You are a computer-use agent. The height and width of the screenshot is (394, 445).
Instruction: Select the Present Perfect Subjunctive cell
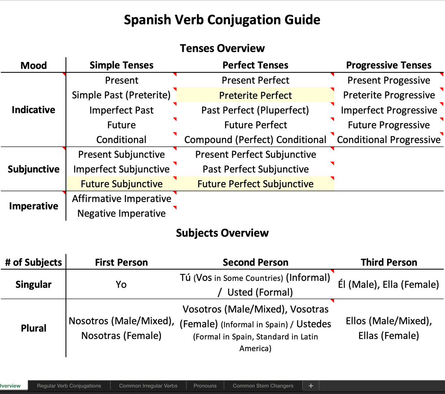tap(256, 155)
